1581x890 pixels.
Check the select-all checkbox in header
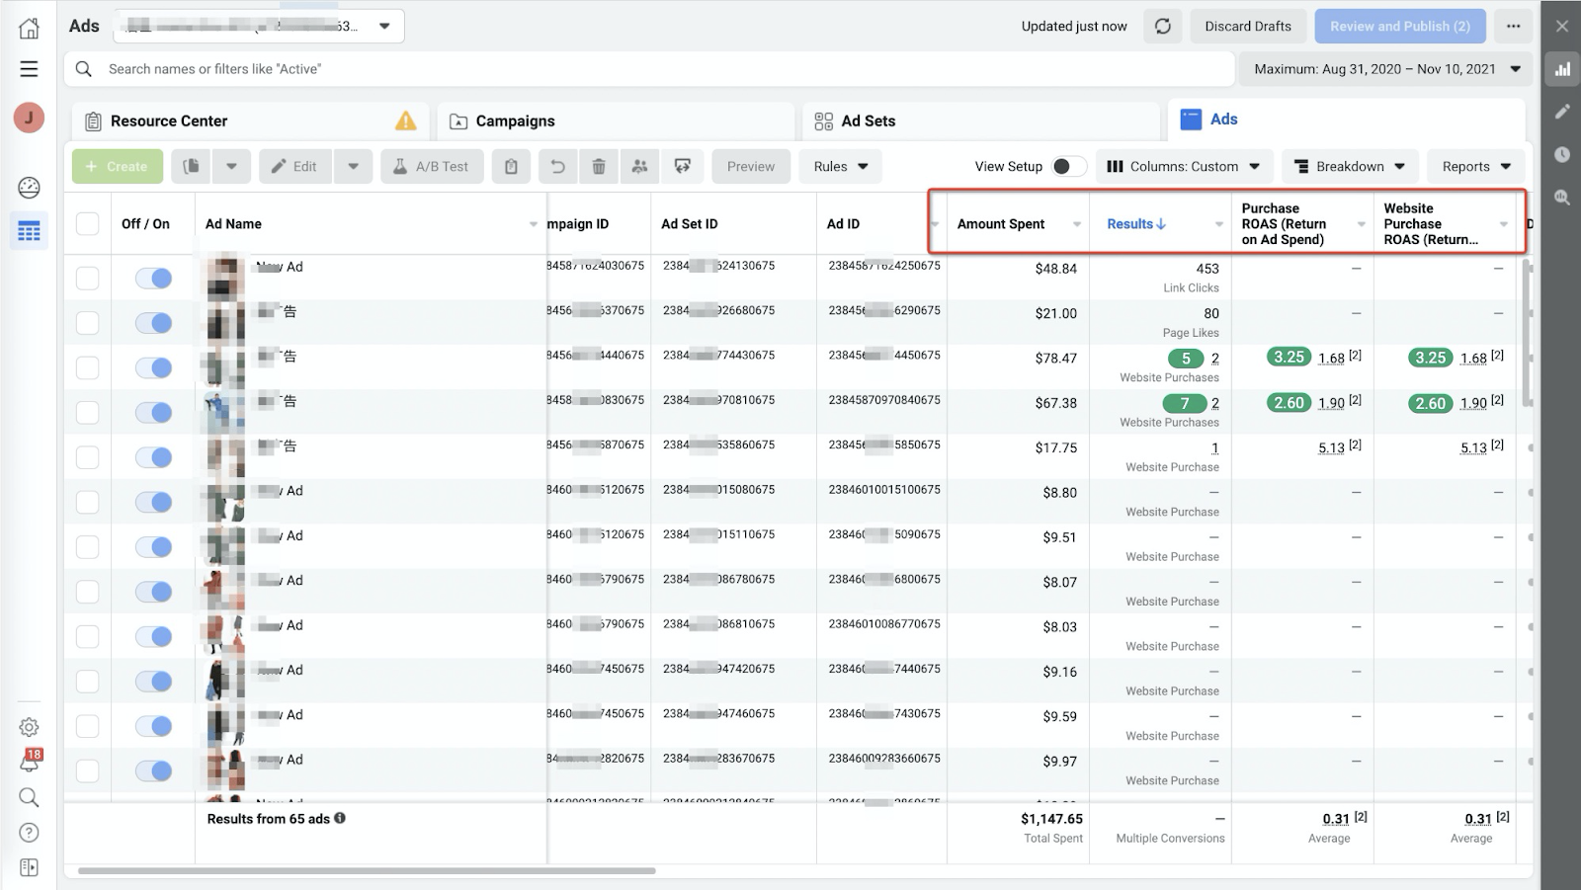click(88, 224)
